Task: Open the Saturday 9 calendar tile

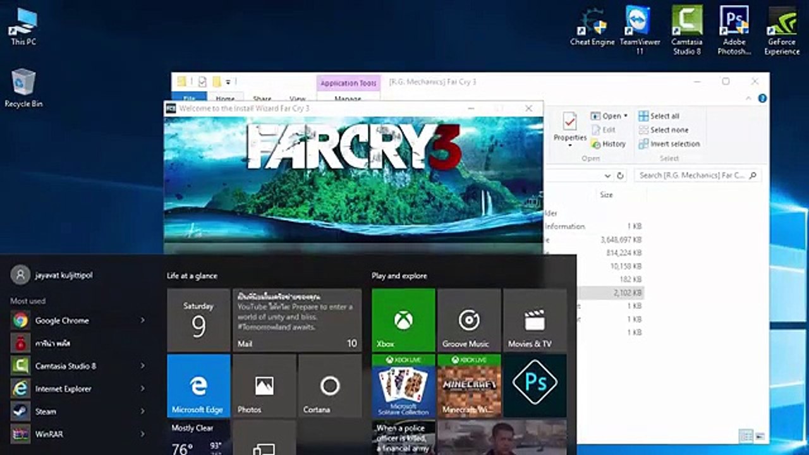Action: click(198, 320)
